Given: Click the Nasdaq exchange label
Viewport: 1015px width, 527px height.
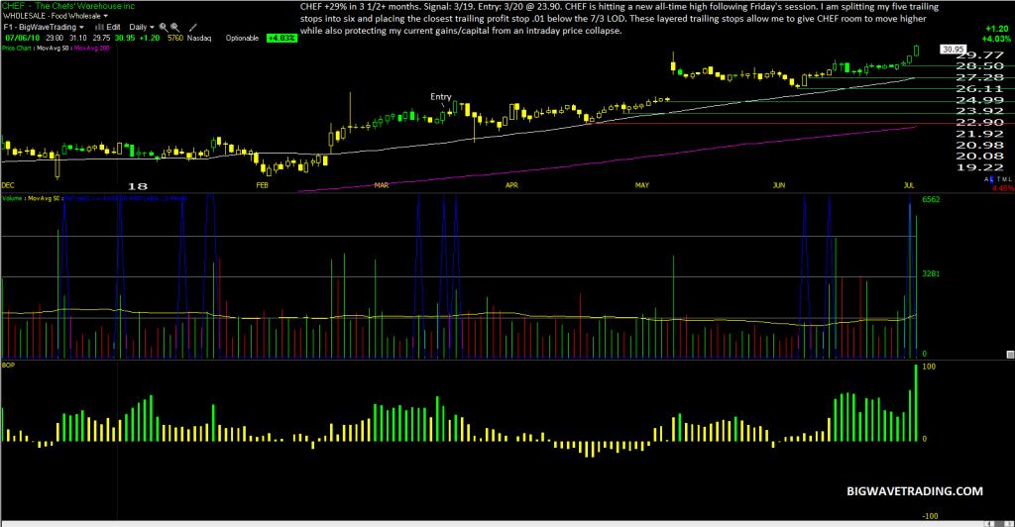Looking at the screenshot, I should [199, 39].
